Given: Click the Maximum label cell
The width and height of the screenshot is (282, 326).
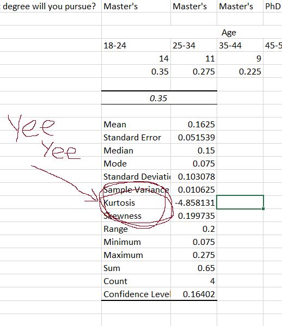Looking at the screenshot, I should [x=136, y=255].
